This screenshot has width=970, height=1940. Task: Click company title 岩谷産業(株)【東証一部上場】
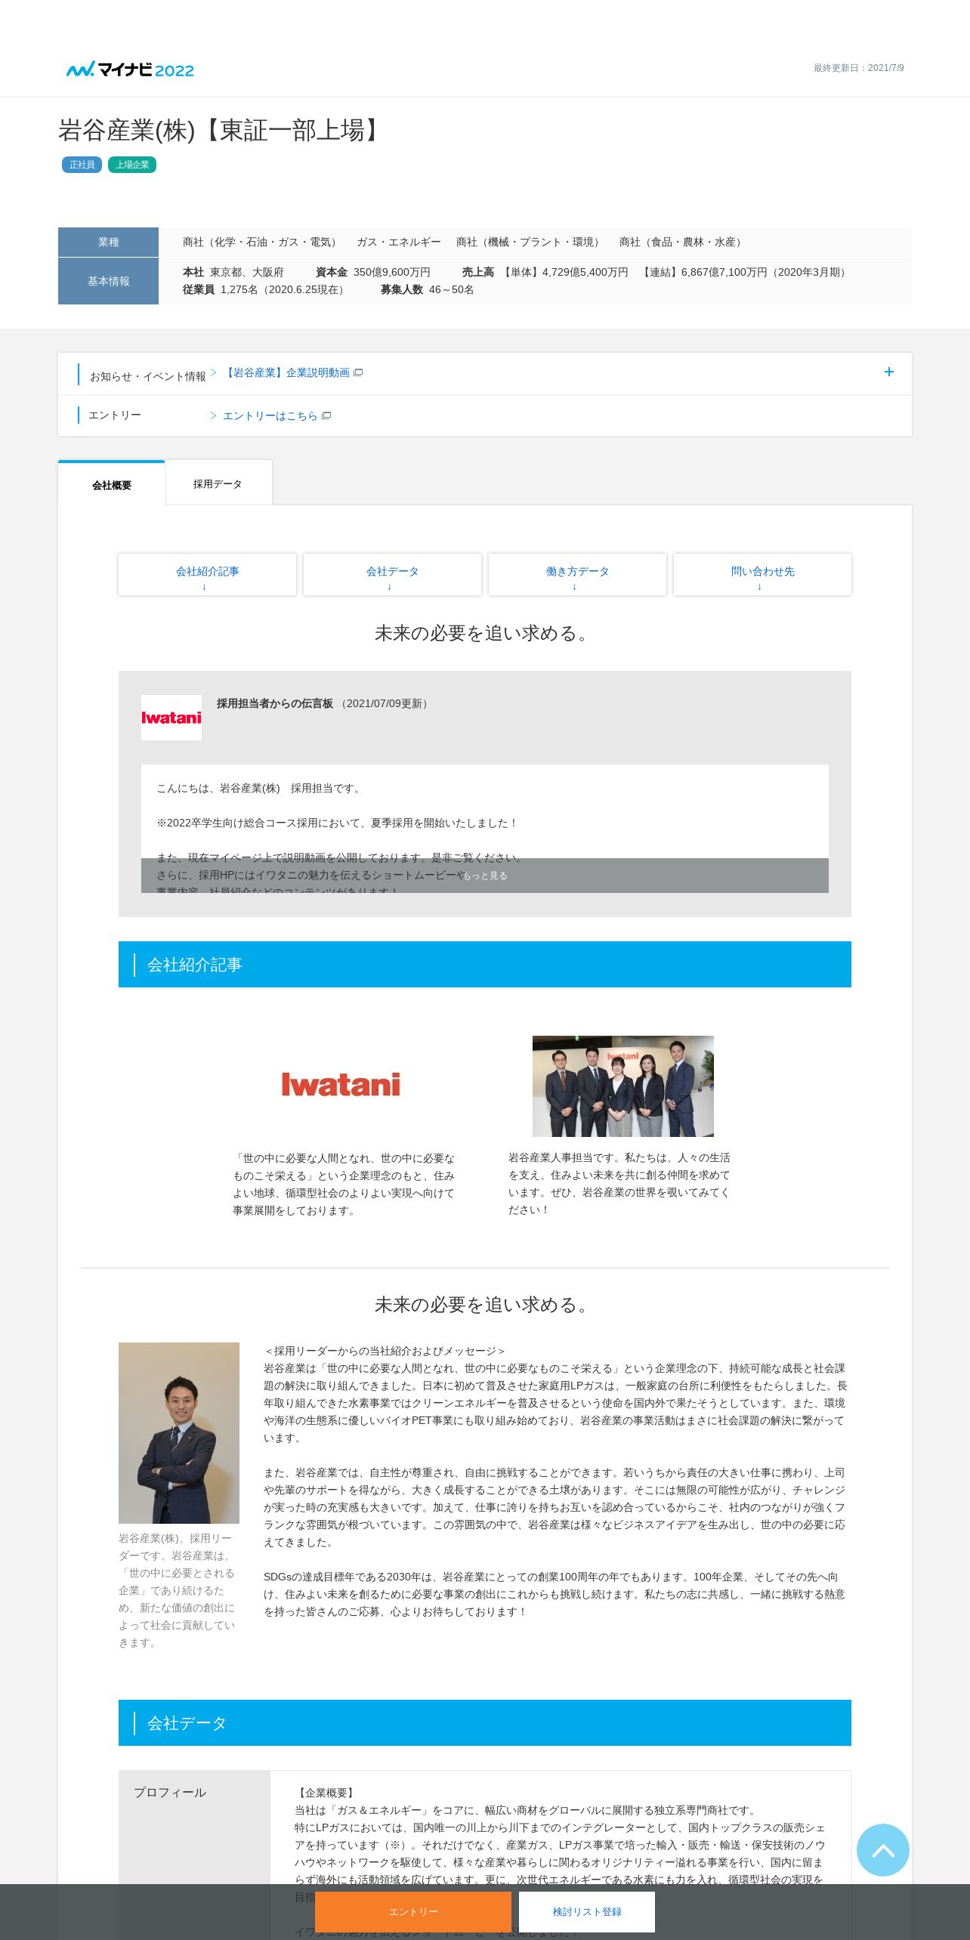tap(221, 130)
